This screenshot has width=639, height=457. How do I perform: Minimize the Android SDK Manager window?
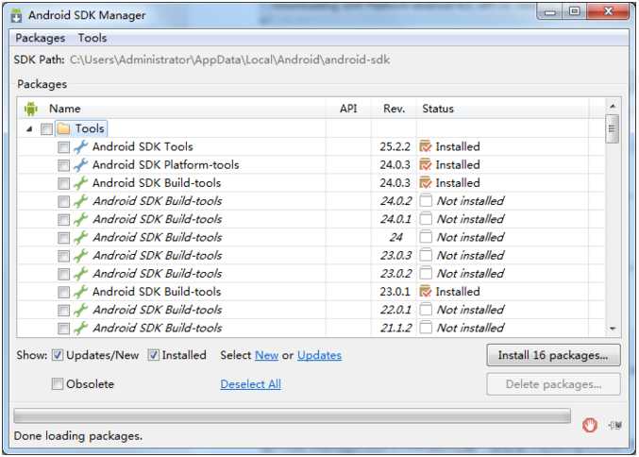pyautogui.click(x=550, y=12)
